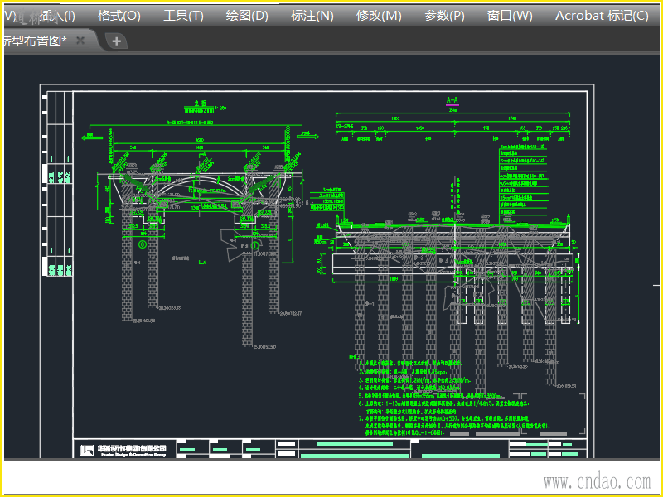This screenshot has width=663, height=497.
Task: Open the 工具(T) menu
Action: click(x=183, y=16)
